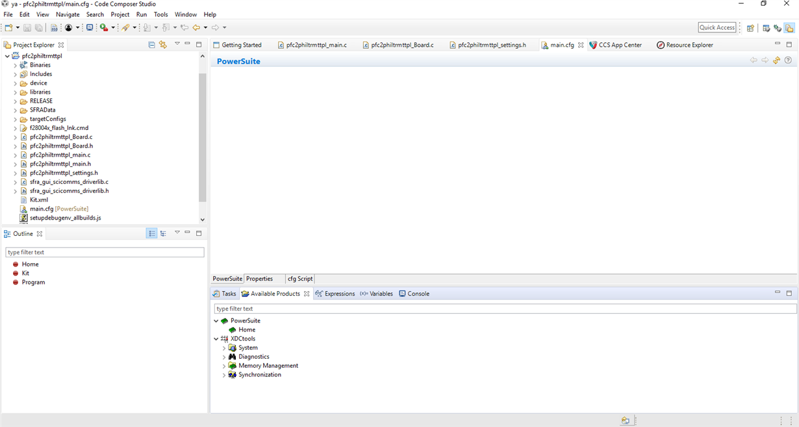Expand the targetConfigs folder
799x427 pixels.
[x=16, y=119]
